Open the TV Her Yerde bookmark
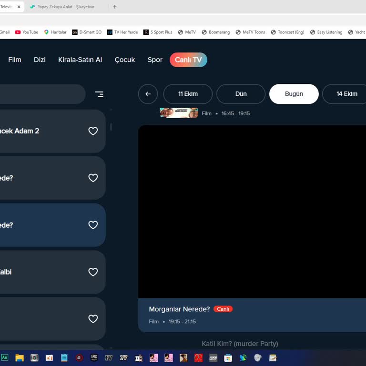366x366 pixels. click(122, 32)
